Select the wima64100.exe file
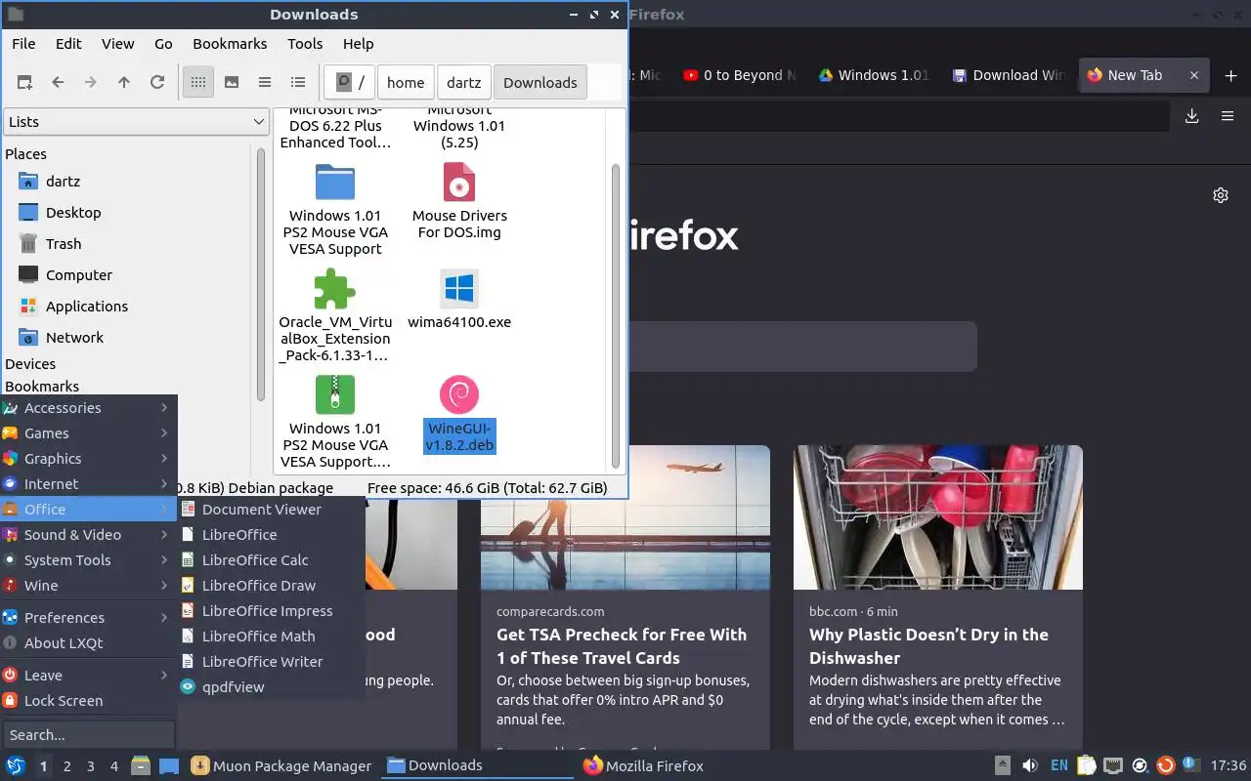The image size is (1251, 781). click(x=459, y=299)
